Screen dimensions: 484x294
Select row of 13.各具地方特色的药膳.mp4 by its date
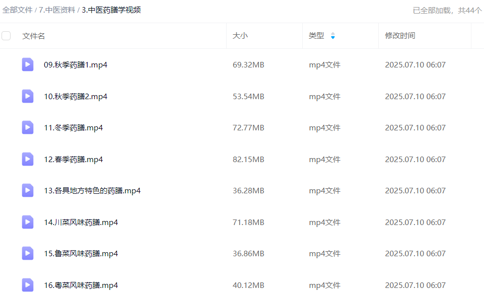pyautogui.click(x=415, y=191)
